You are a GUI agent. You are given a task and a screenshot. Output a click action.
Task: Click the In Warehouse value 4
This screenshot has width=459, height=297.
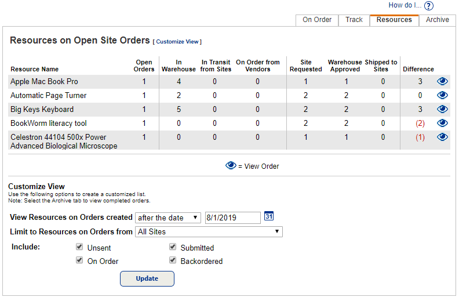[x=178, y=81]
